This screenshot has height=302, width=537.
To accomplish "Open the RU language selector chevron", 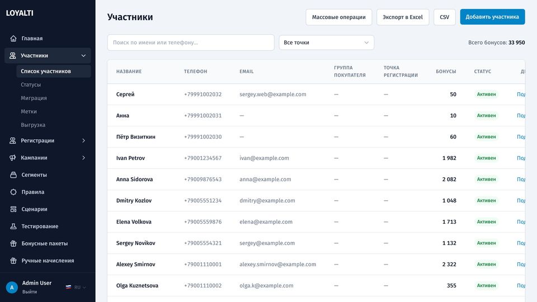I will coord(84,287).
